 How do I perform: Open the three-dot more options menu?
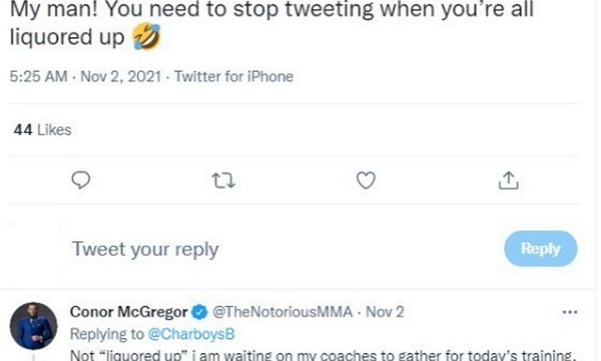pos(569,312)
